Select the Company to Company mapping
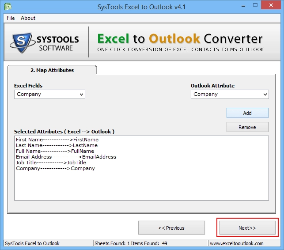 pyautogui.click(x=55, y=168)
